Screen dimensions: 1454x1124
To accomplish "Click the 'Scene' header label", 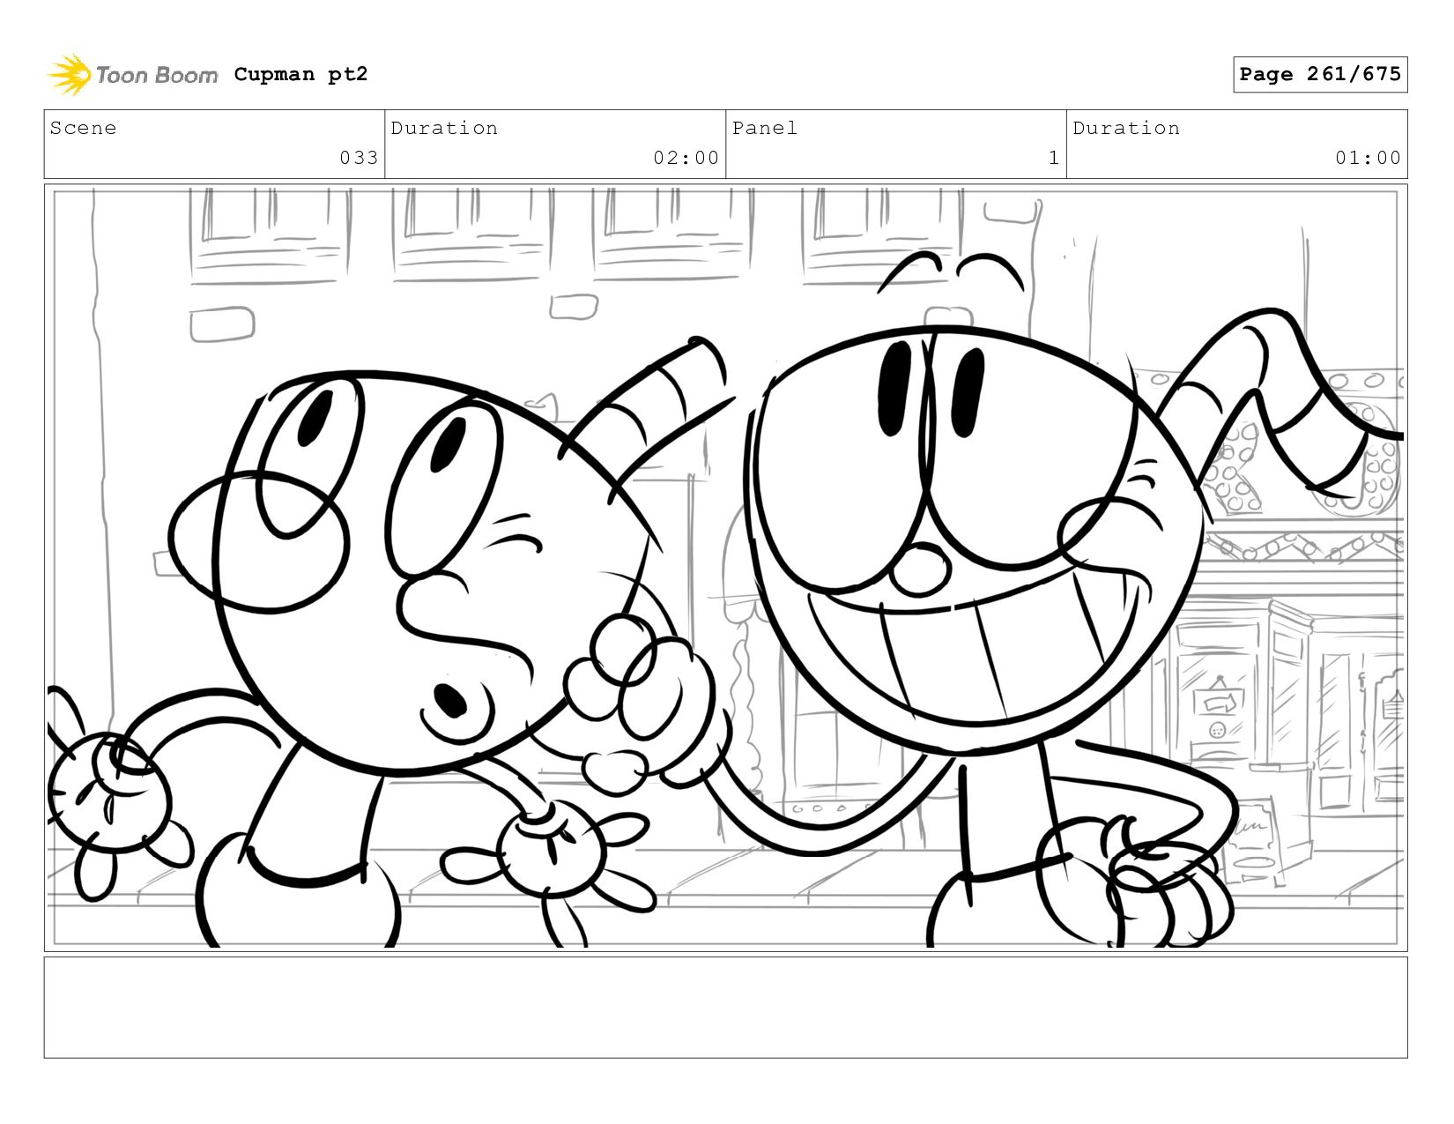I will click(x=83, y=128).
